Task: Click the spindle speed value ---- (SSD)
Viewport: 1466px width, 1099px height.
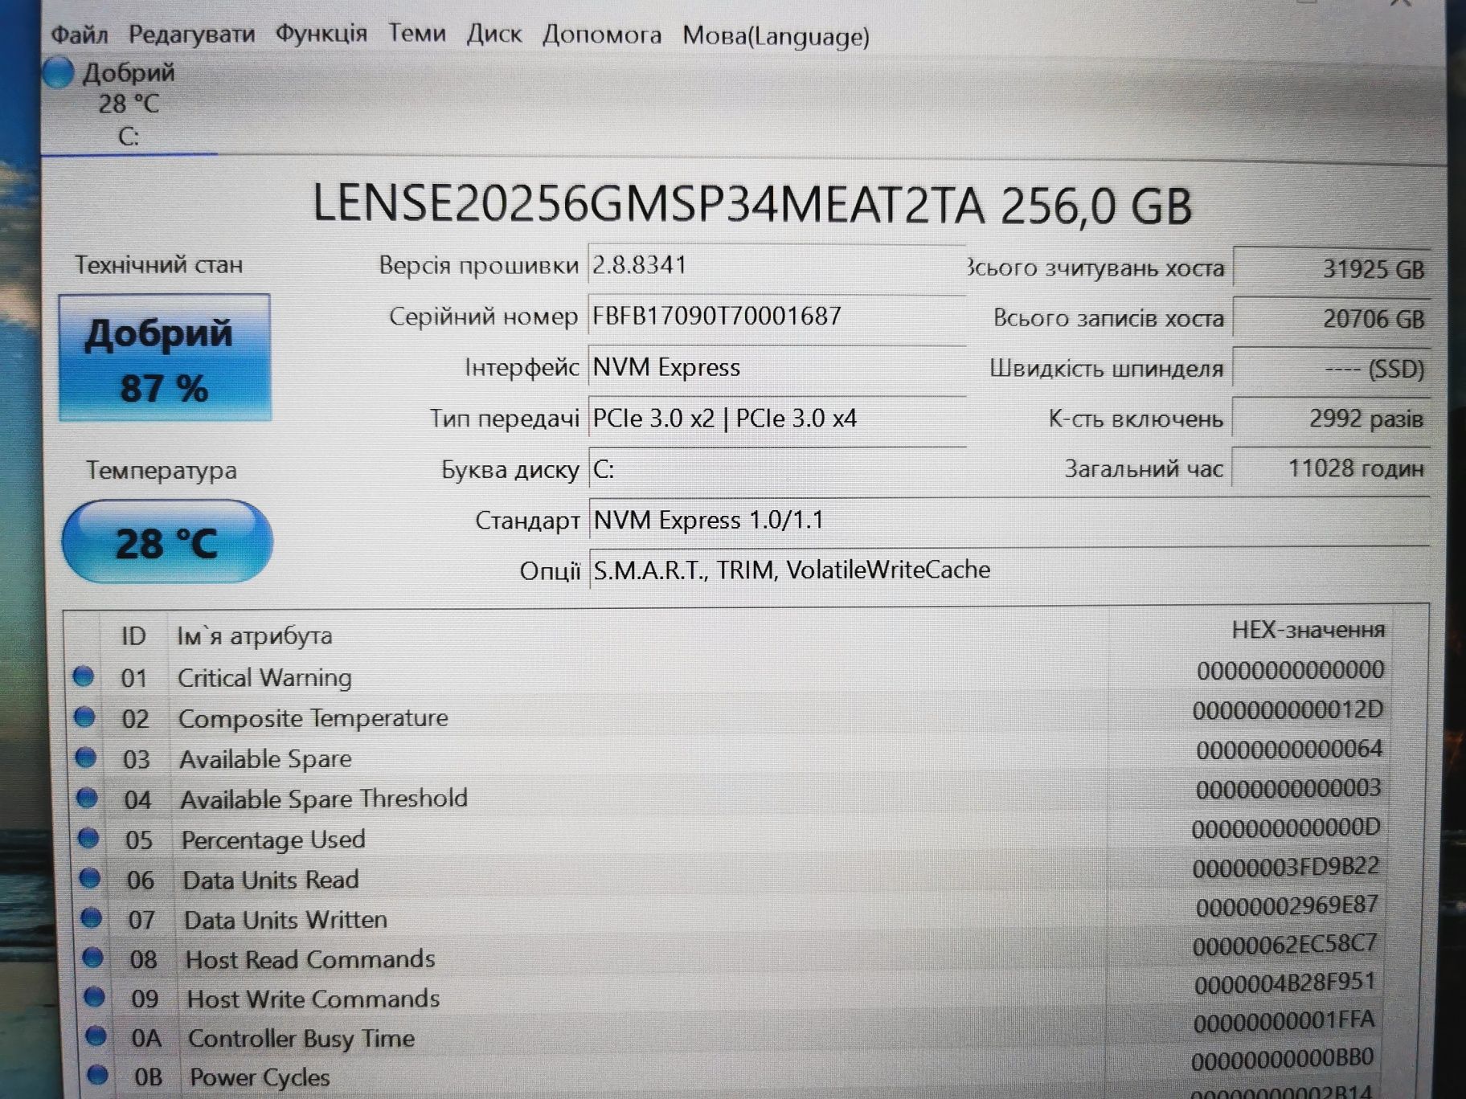Action: pos(1332,369)
